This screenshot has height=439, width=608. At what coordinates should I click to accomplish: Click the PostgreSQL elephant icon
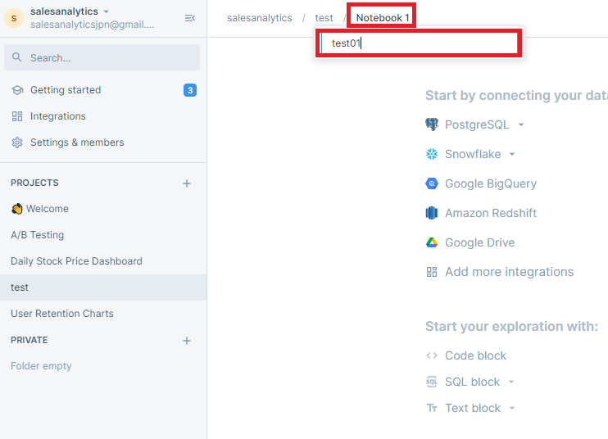pos(432,124)
